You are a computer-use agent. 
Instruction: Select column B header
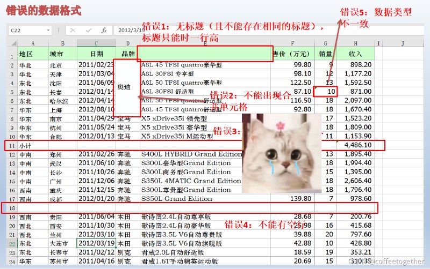click(x=62, y=43)
